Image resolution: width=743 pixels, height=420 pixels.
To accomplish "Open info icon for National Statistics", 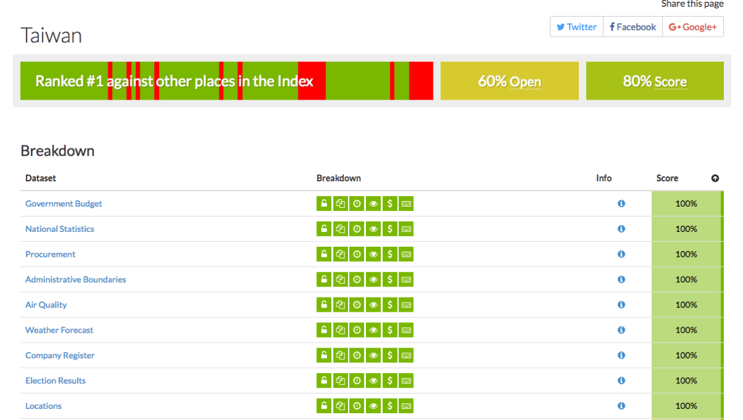I will [621, 229].
